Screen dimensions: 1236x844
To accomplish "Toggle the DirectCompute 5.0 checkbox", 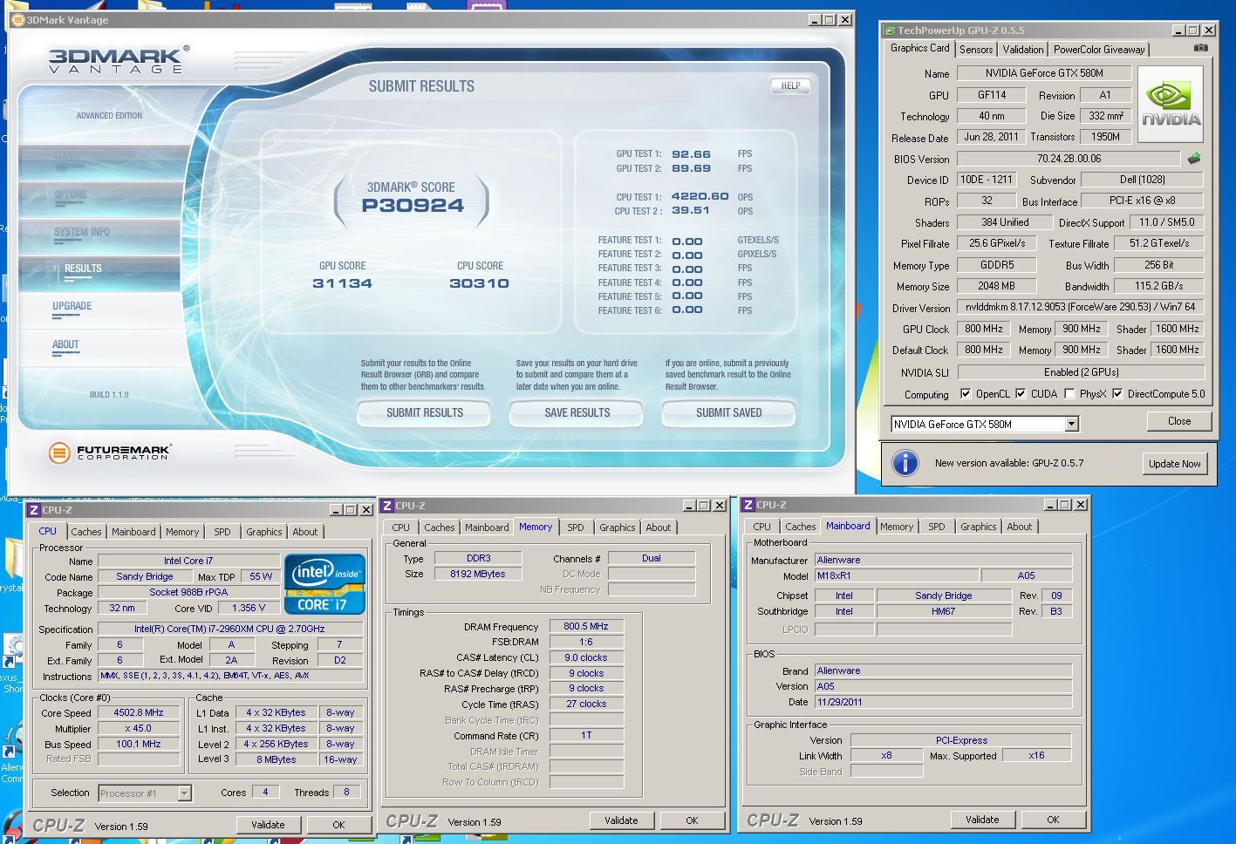I will pyautogui.click(x=1117, y=393).
